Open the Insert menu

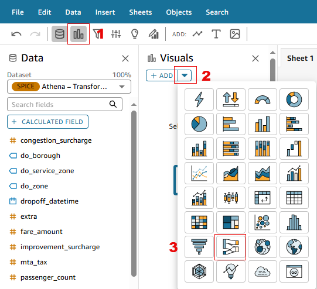[105, 12]
